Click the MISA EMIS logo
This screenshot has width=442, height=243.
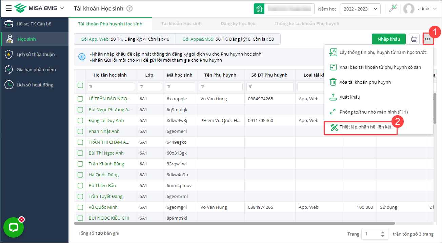(x=36, y=8)
